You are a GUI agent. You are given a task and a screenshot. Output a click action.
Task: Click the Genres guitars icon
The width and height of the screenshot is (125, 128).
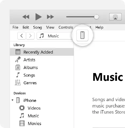18,83
